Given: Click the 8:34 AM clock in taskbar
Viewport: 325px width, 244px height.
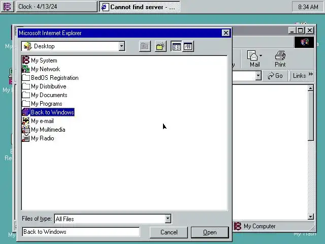Looking at the screenshot, I should [x=308, y=7].
